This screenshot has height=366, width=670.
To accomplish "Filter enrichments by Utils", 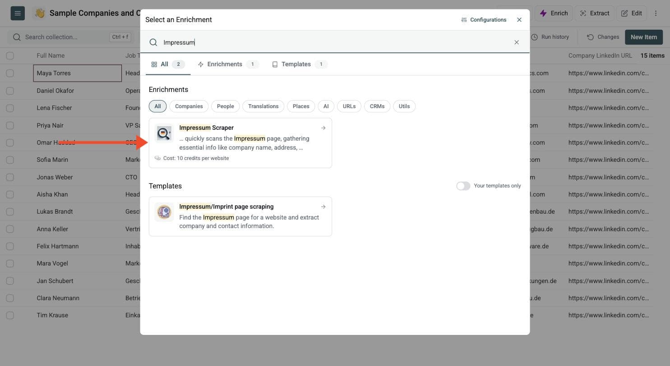I will point(404,106).
